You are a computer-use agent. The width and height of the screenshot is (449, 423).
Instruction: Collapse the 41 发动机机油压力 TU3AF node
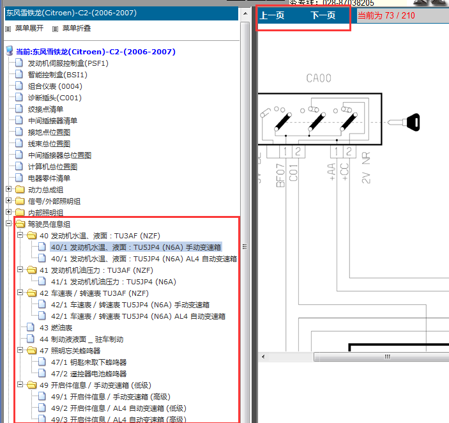[20, 269]
